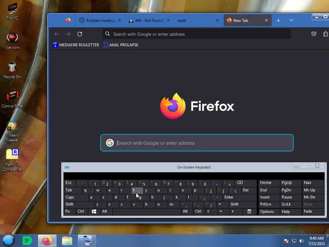This screenshot has width=329, height=247.
Task: Click Del key on keyboard
Action: 249,190
